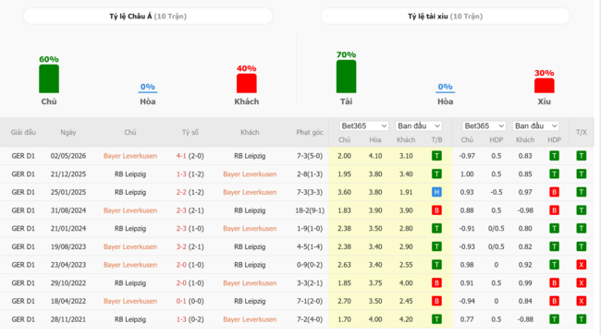601x335 pixels.
Task: Open the first Bet365 bookmaker dropdown
Action: coord(363,126)
